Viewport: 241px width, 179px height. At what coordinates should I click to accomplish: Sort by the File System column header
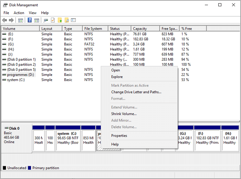pyautogui.click(x=93, y=29)
